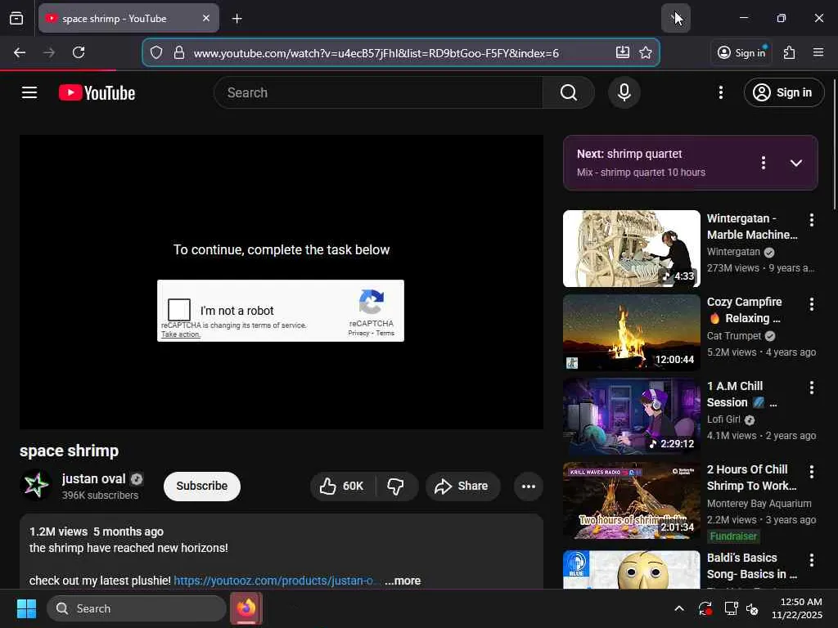This screenshot has height=628, width=838.
Task: Open justan oval channel avatar
Action: pyautogui.click(x=36, y=486)
